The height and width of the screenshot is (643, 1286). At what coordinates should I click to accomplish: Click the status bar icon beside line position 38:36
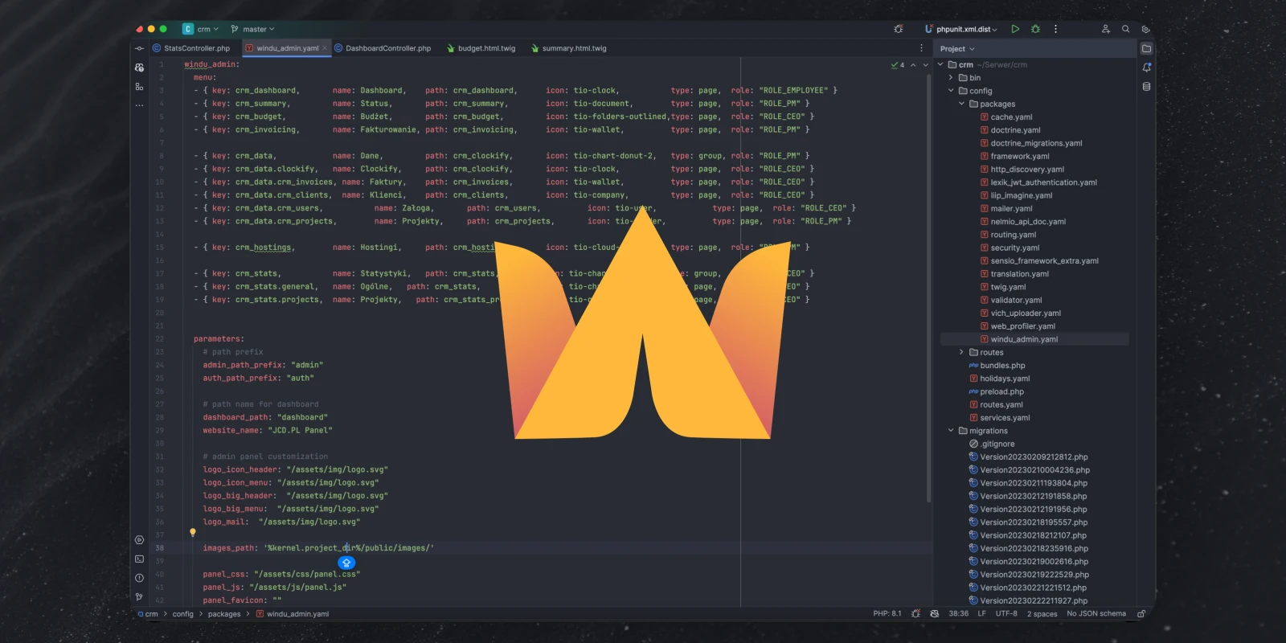click(x=934, y=614)
